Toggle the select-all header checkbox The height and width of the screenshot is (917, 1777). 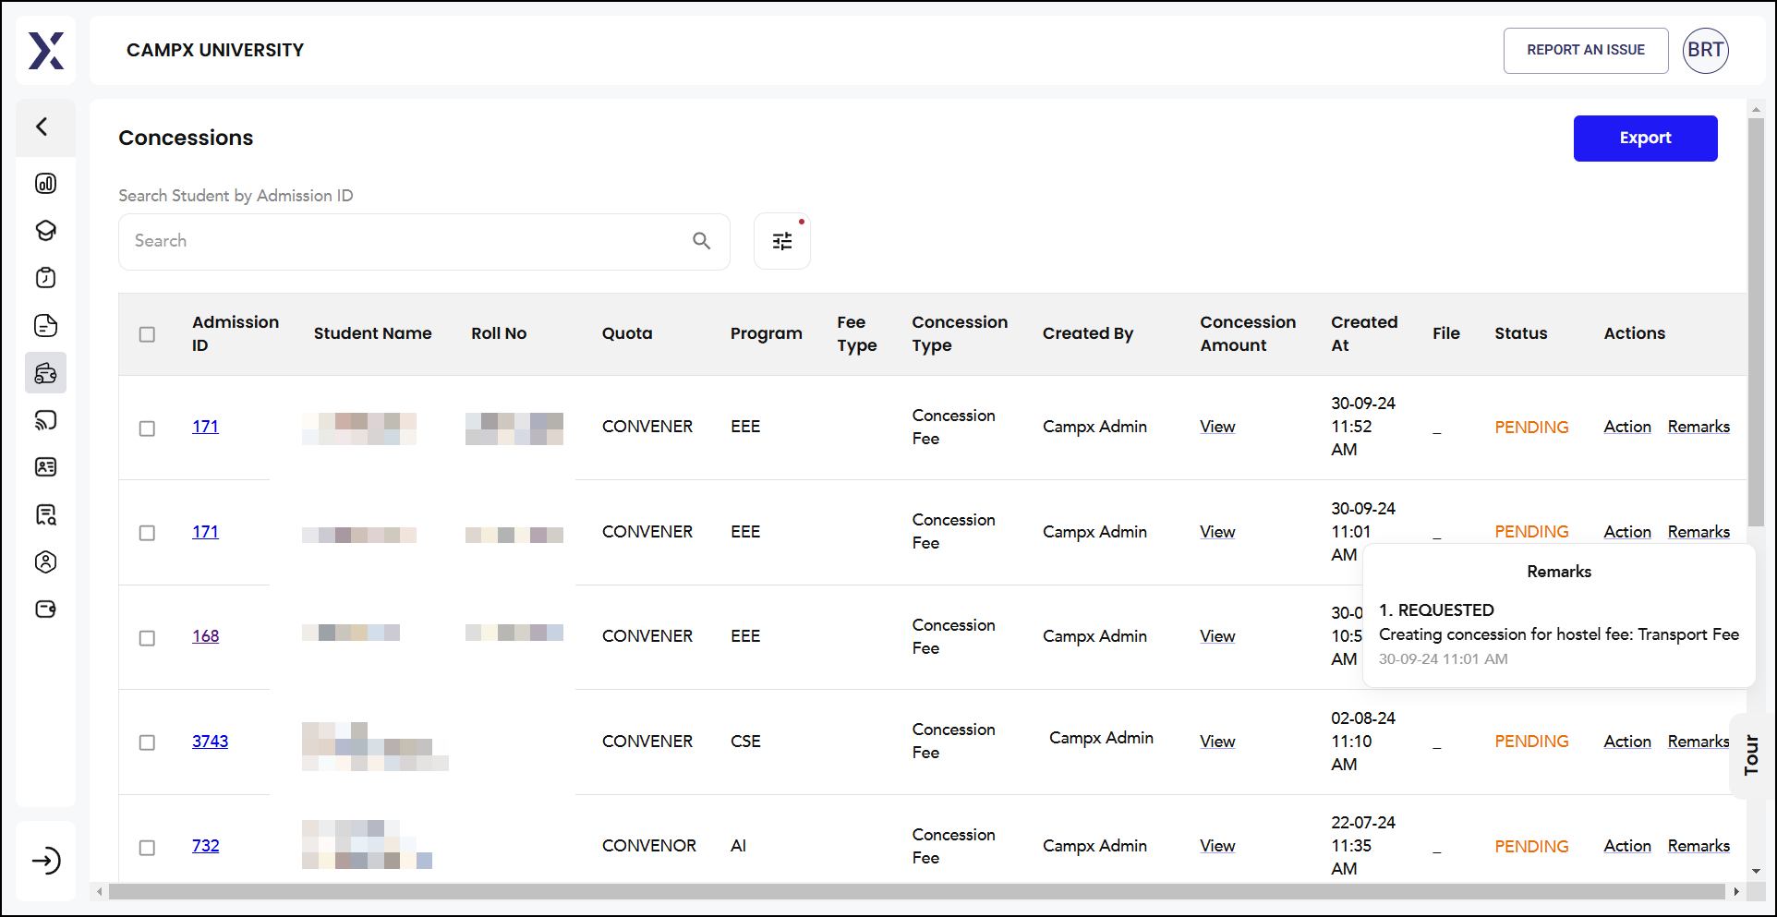pos(147,334)
